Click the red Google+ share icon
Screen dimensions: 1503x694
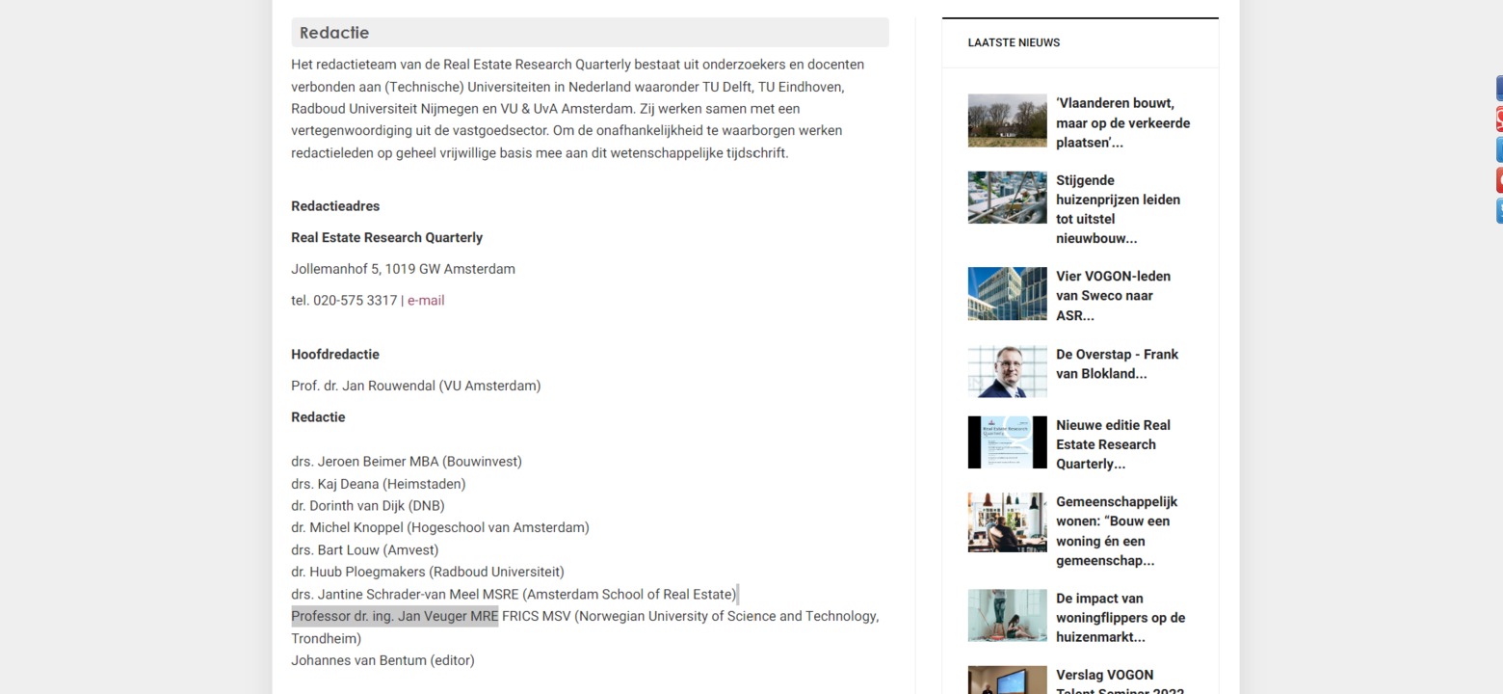pyautogui.click(x=1498, y=120)
